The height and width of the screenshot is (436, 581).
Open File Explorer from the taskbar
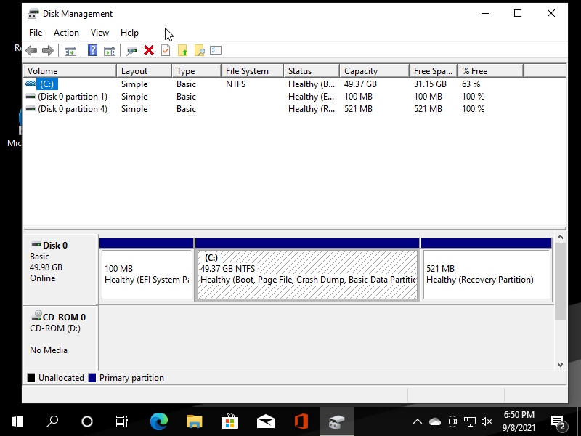click(194, 421)
